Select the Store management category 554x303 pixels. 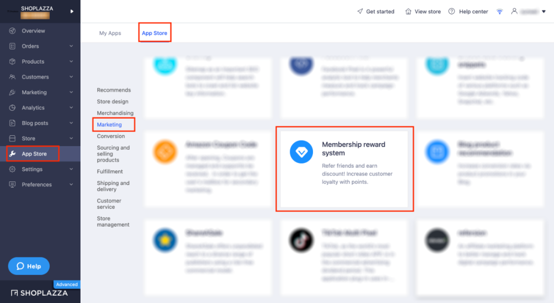point(113,221)
